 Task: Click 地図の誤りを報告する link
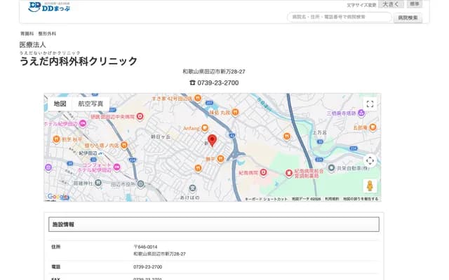click(360, 199)
